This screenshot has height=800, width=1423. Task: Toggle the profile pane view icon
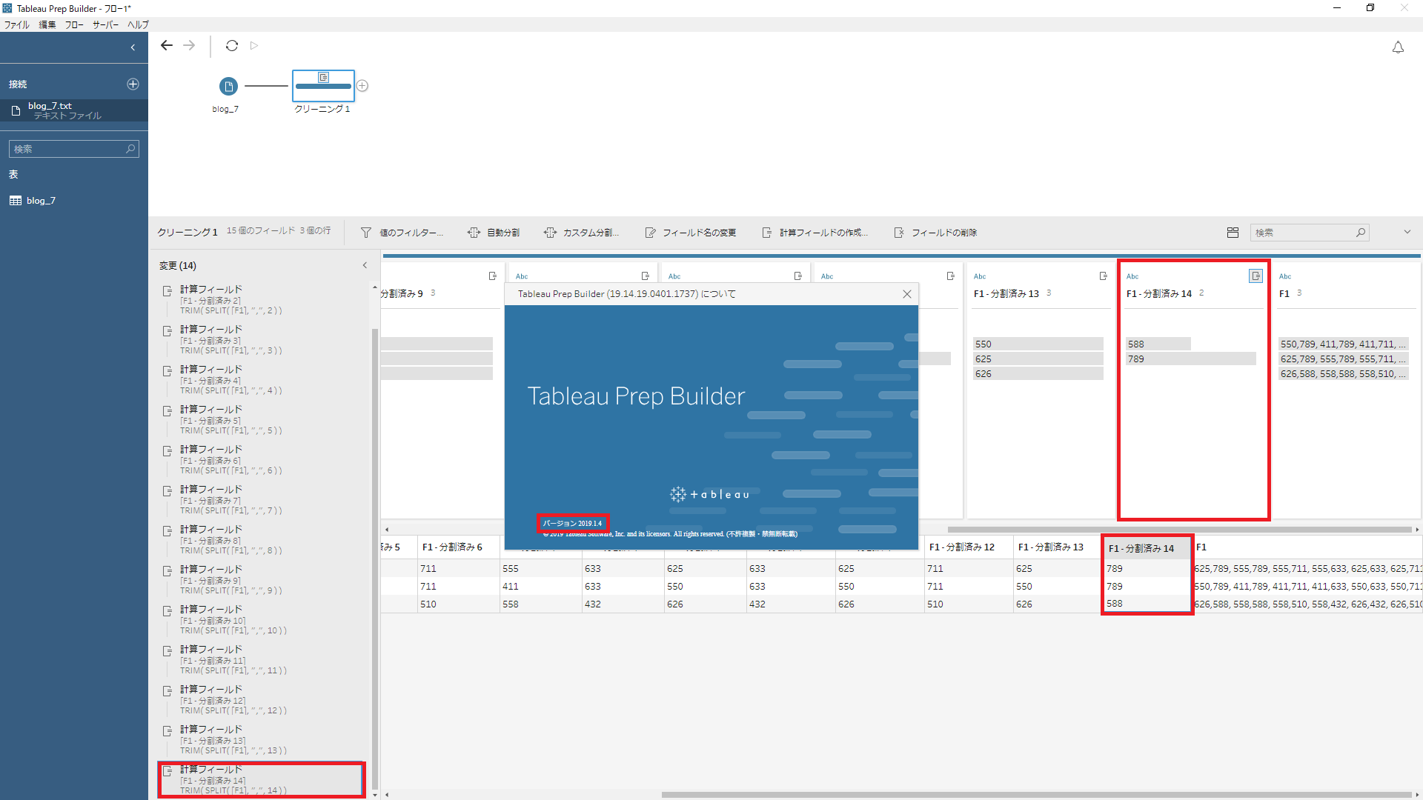pyautogui.click(x=1233, y=233)
